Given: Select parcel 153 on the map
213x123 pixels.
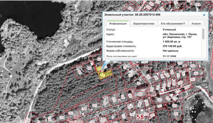Looking at the screenshot, I should [x=179, y=63].
